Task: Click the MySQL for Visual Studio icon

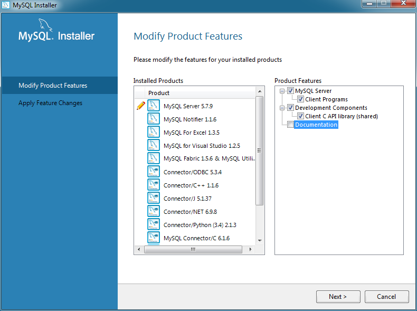Action: click(154, 145)
